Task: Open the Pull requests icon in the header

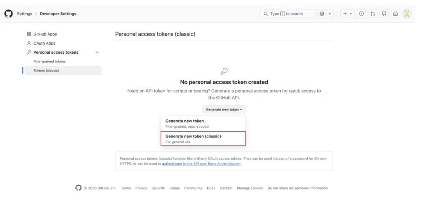Action: pyautogui.click(x=373, y=14)
